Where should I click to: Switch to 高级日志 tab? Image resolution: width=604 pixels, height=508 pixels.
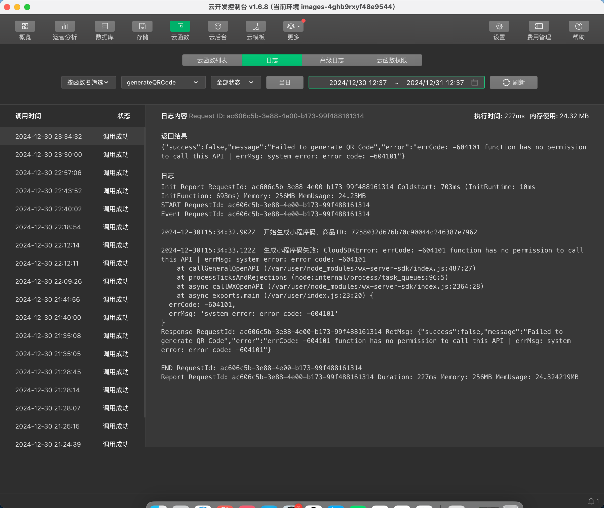tap(332, 60)
